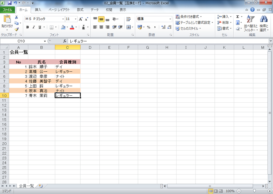Switch to the Insert ribbon tab
Image resolution: width=273 pixels, height=194 pixels.
38,10
